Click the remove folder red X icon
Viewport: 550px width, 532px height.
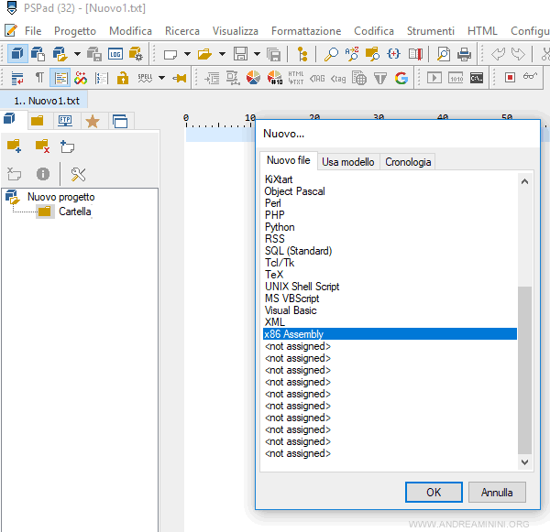41,146
